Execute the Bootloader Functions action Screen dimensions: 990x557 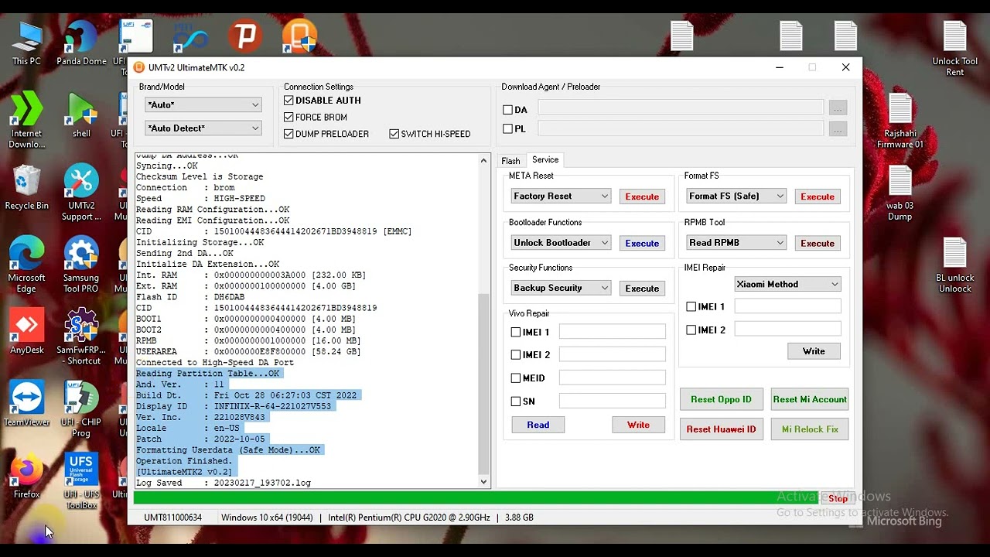coord(642,243)
